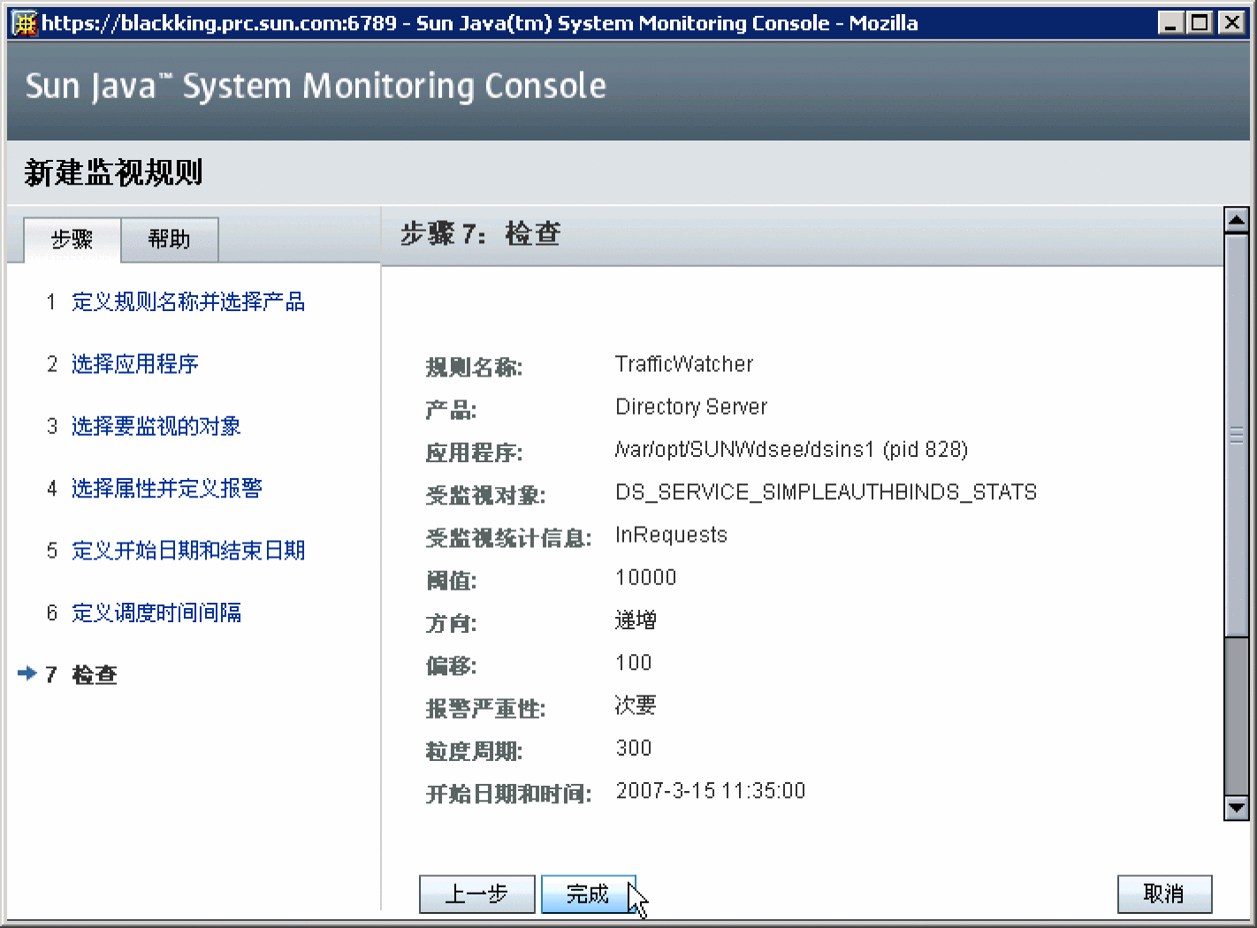Maximize the Mozilla window

pyautogui.click(x=1200, y=23)
